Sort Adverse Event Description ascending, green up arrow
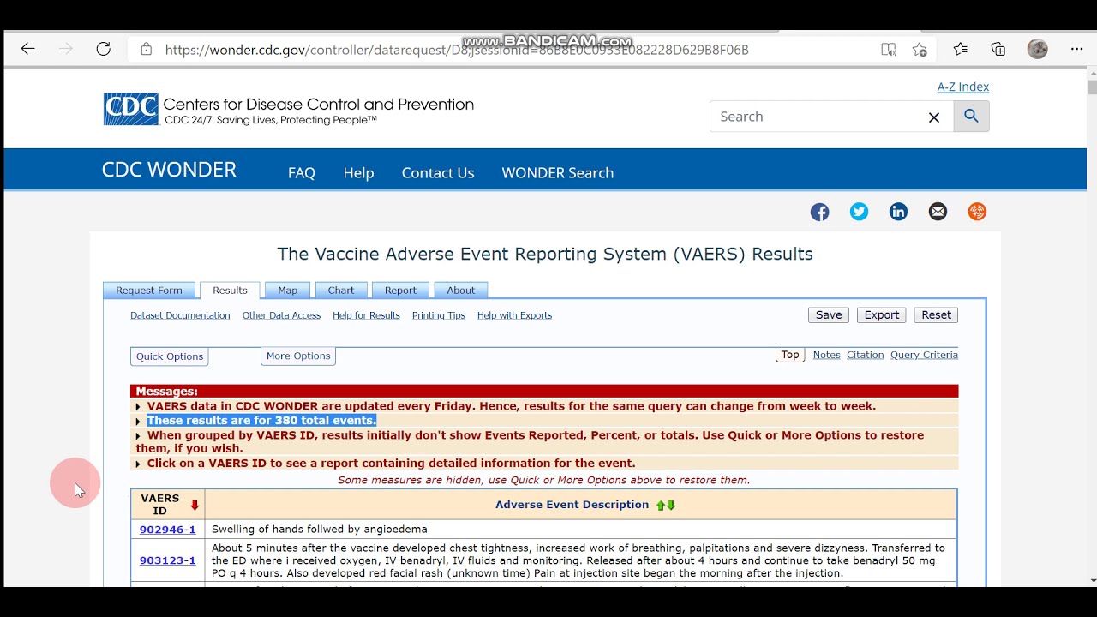 click(x=661, y=506)
